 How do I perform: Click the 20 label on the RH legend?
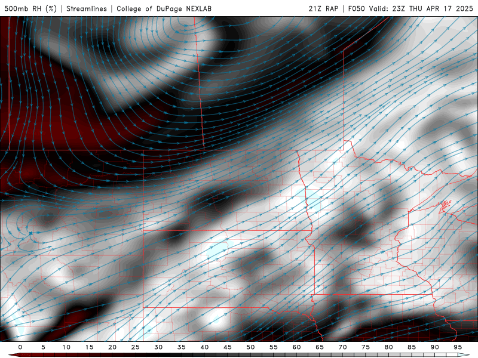[x=112, y=347]
